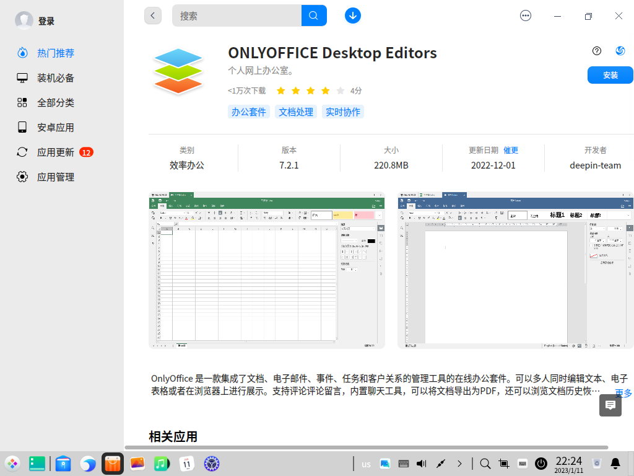Click the 7.2.1 version value
Image resolution: width=634 pixels, height=476 pixels.
[289, 165]
